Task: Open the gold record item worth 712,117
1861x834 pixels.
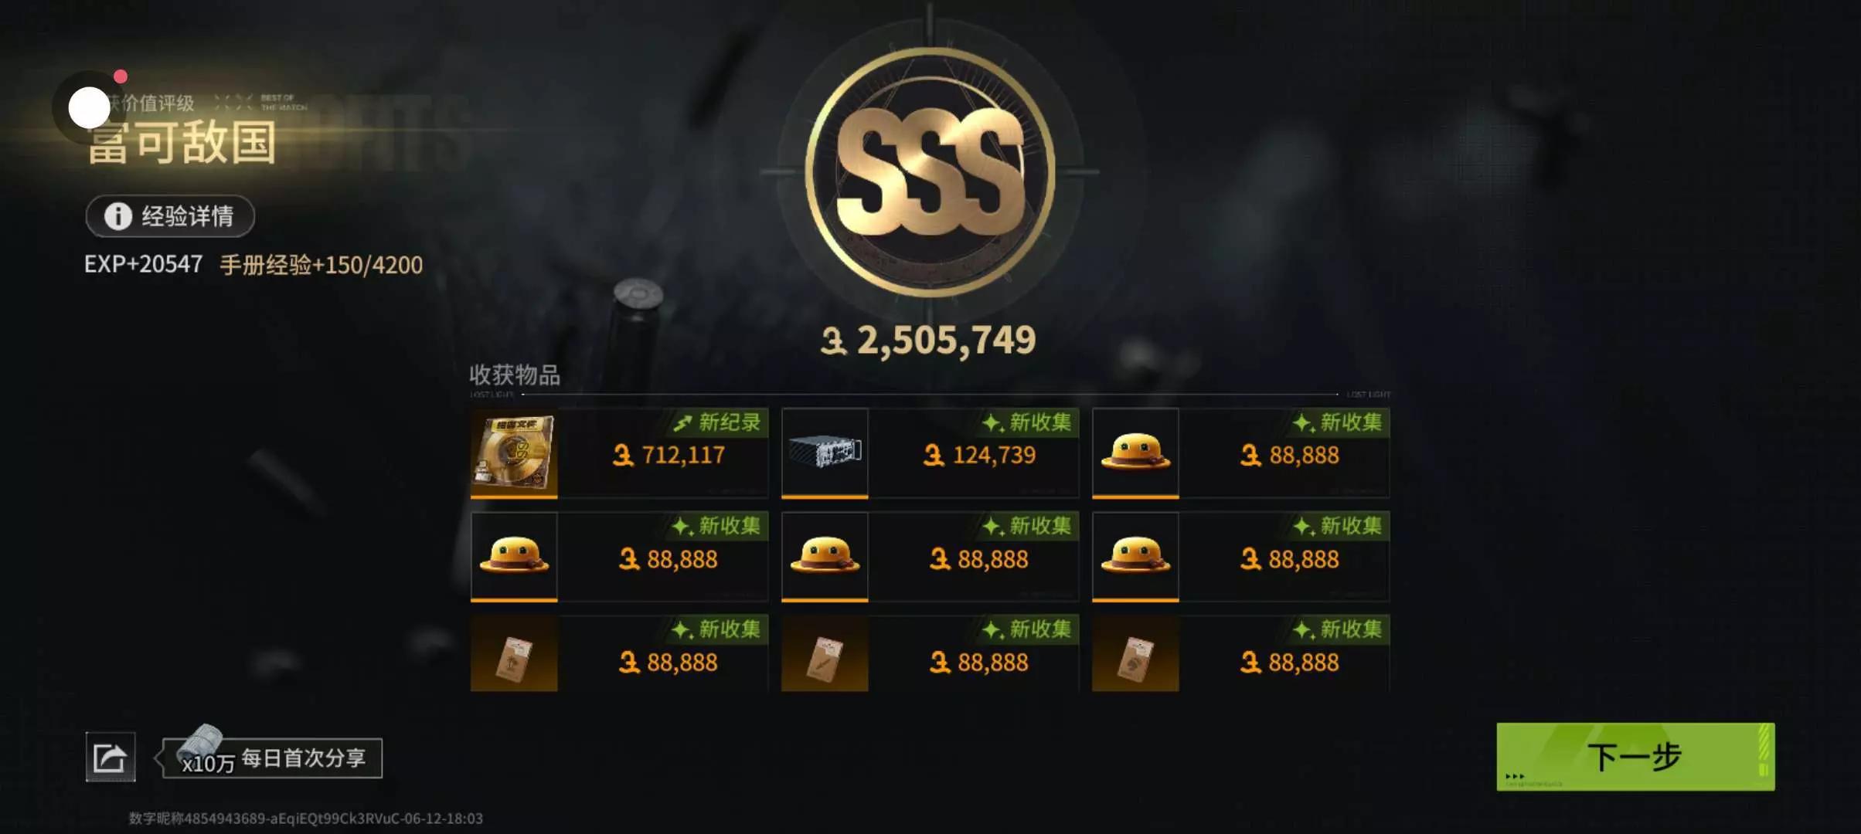Action: [514, 453]
